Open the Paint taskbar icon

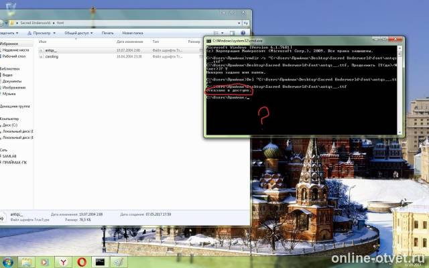[x=119, y=262]
